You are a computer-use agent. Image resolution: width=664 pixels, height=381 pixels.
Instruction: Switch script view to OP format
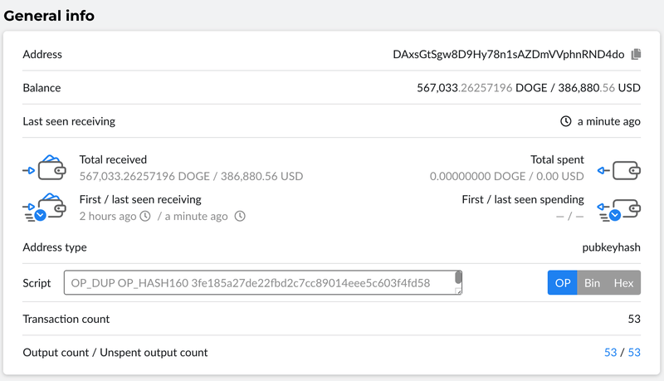click(562, 283)
